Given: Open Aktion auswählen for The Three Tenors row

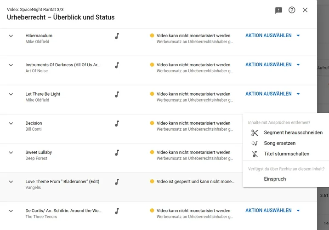Looking at the screenshot, I should click(272, 211).
